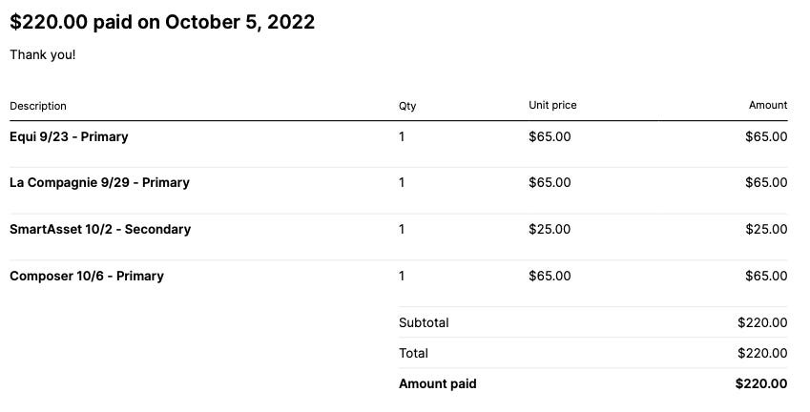
Task: Click the Composer row amount value
Action: tap(767, 276)
